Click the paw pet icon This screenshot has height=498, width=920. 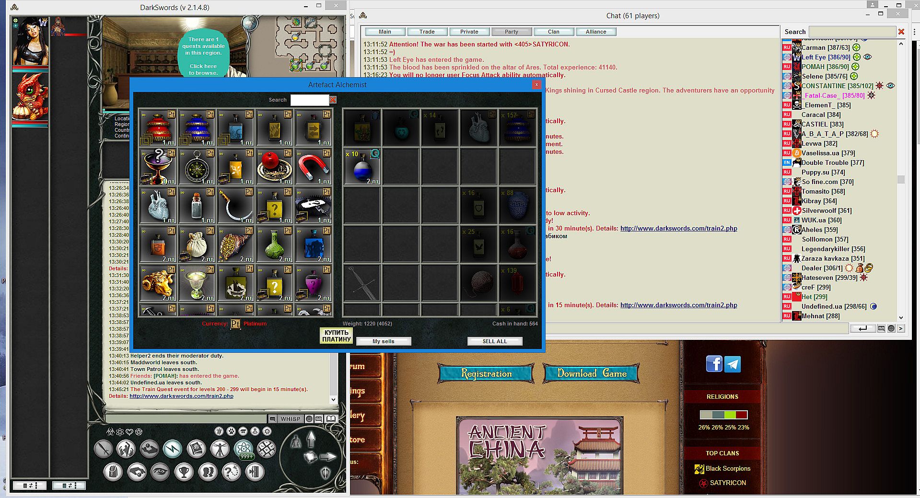231,431
